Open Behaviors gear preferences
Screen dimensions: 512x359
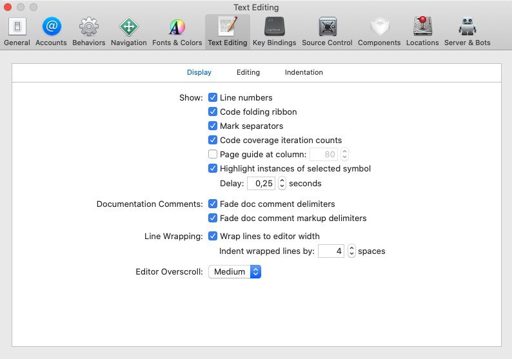(x=89, y=32)
